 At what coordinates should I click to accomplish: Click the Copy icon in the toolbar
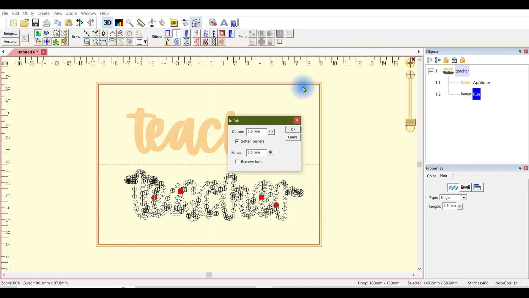(57, 23)
